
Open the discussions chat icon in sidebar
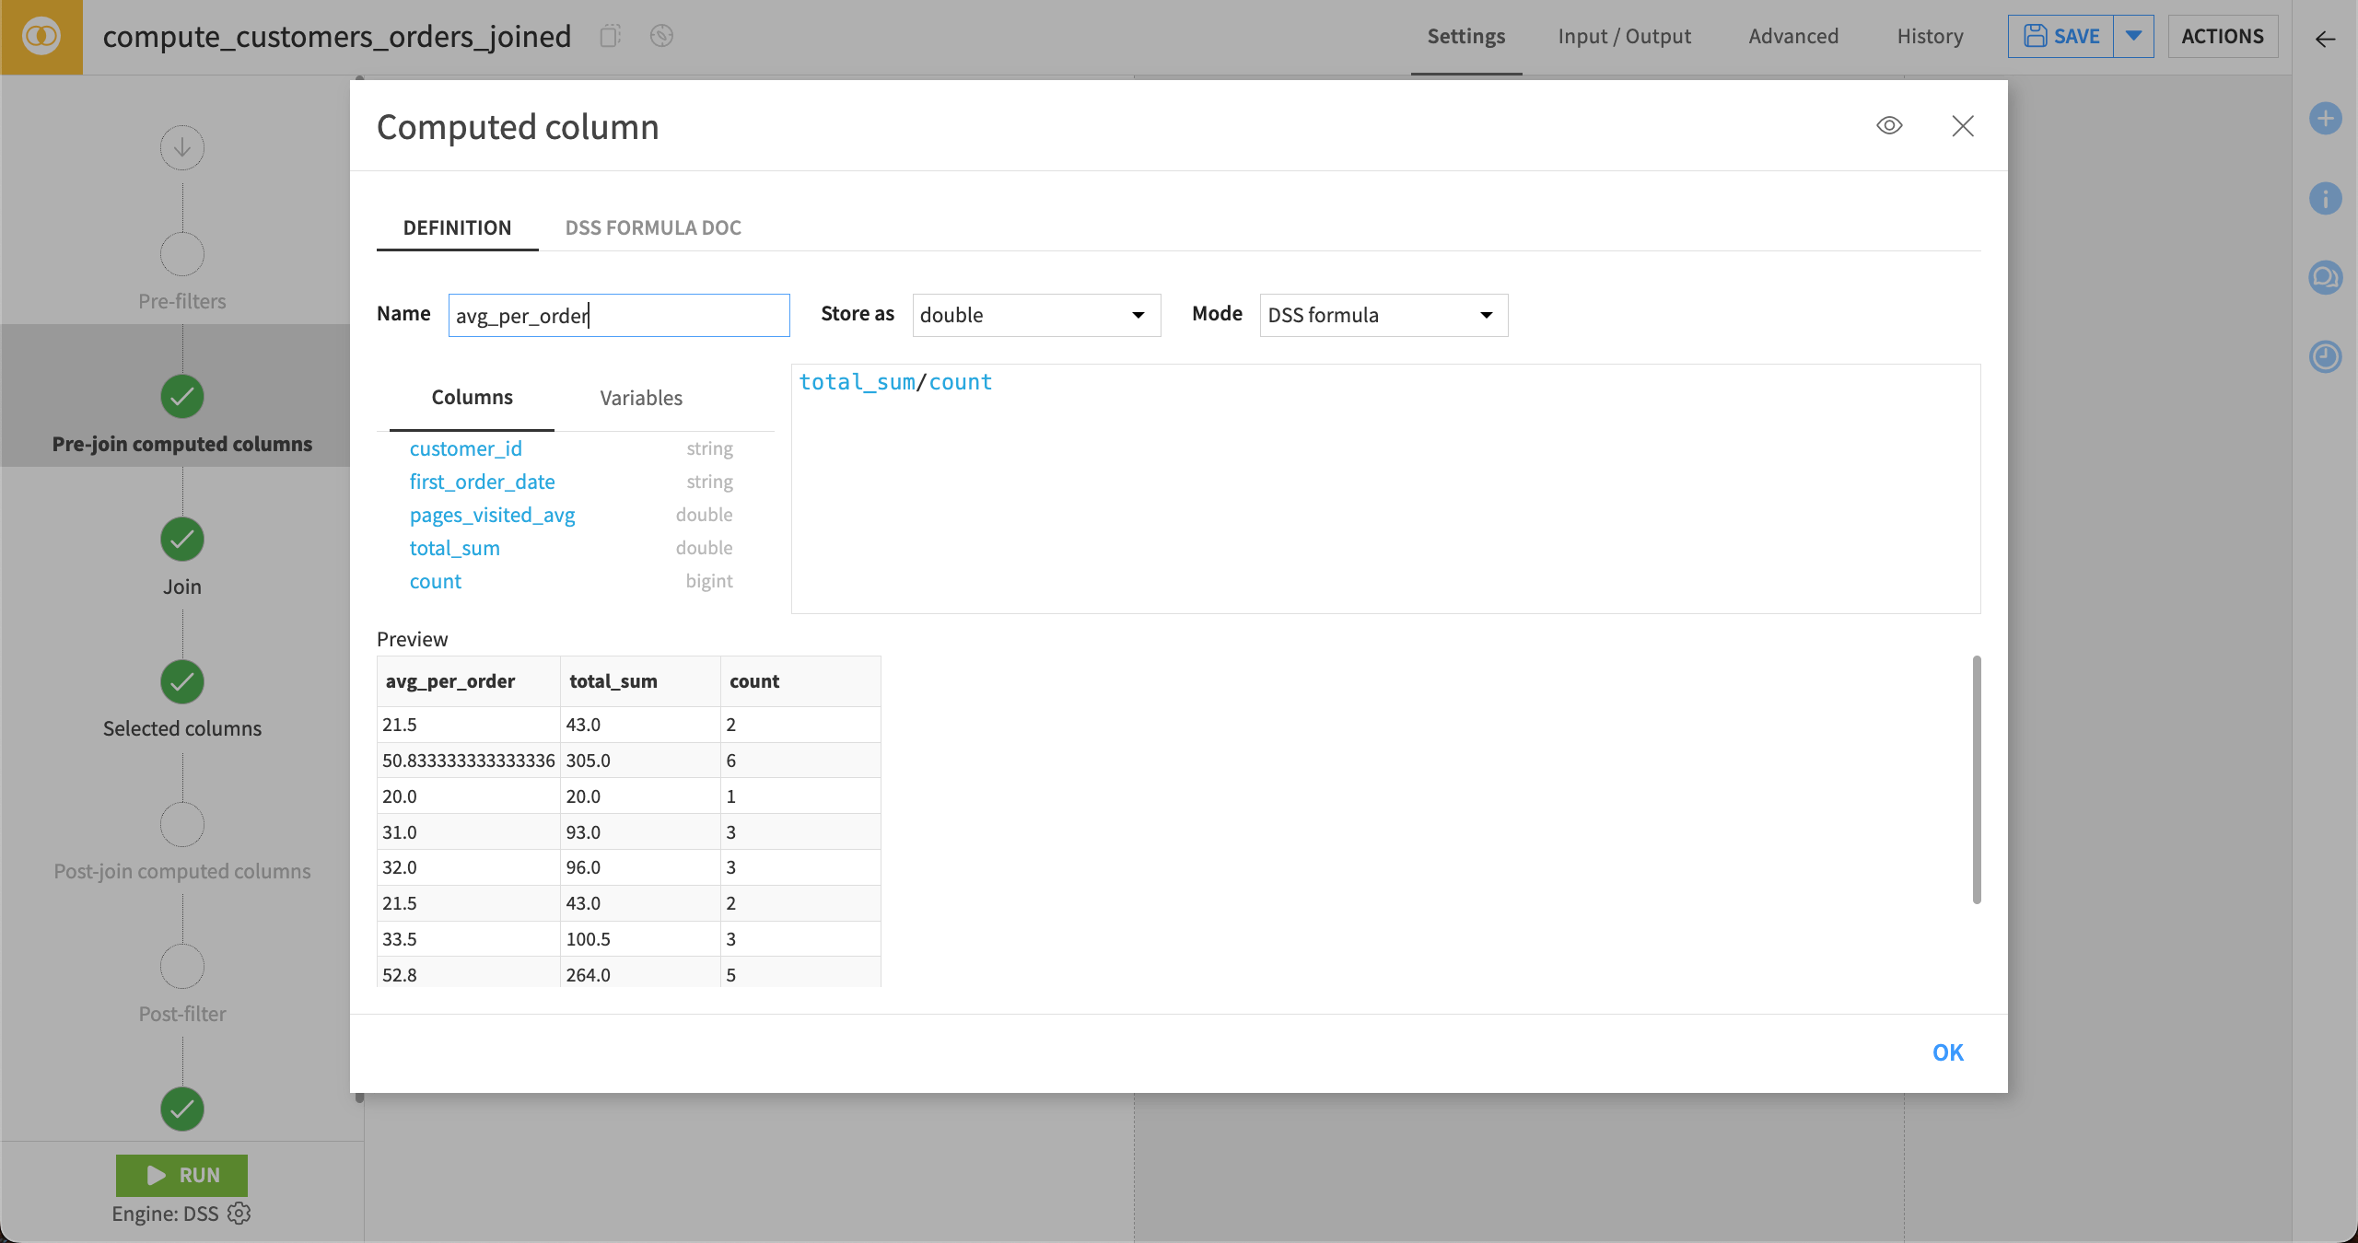click(2326, 277)
